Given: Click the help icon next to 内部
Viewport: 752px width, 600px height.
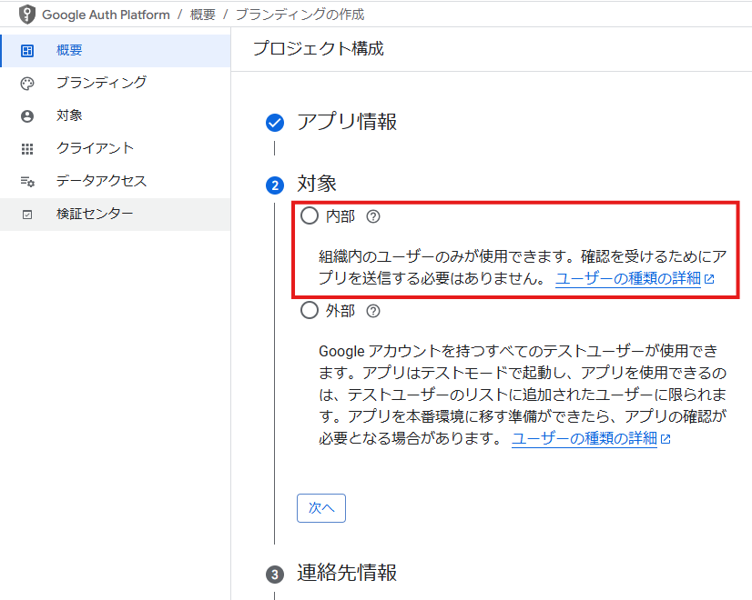Looking at the screenshot, I should click(373, 216).
